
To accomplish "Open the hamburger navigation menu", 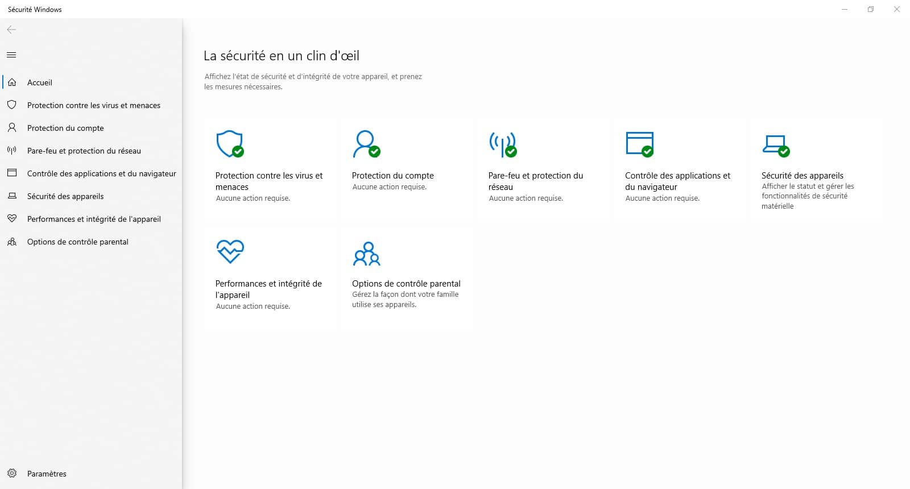I will 11,55.
